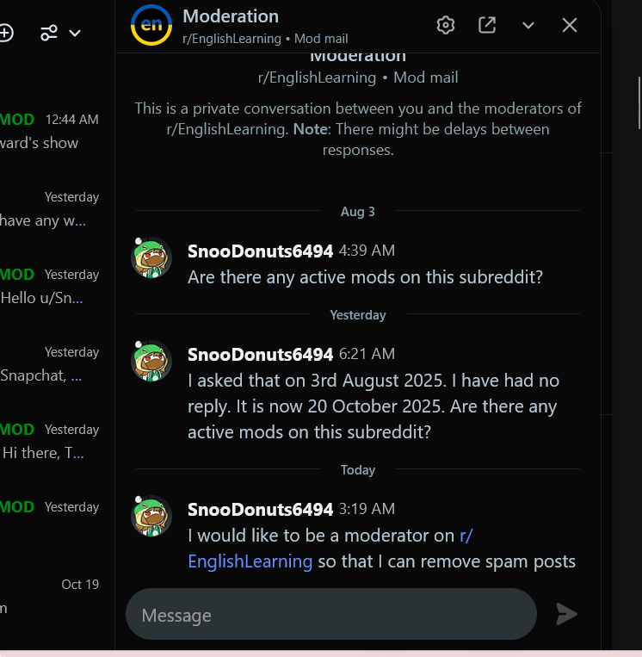Click SnooDonuts6494 avatar on 4:39 AM message
The image size is (642, 657).
[x=151, y=257]
